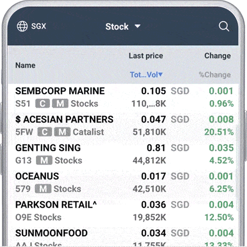The height and width of the screenshot is (247, 247).
Task: Click M badge on Sembcorp Marine row
Action: tap(60, 103)
